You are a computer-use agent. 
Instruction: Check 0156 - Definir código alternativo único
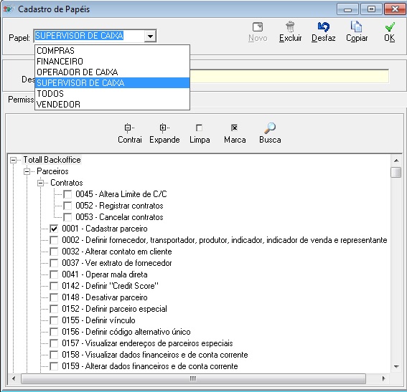[x=54, y=332]
